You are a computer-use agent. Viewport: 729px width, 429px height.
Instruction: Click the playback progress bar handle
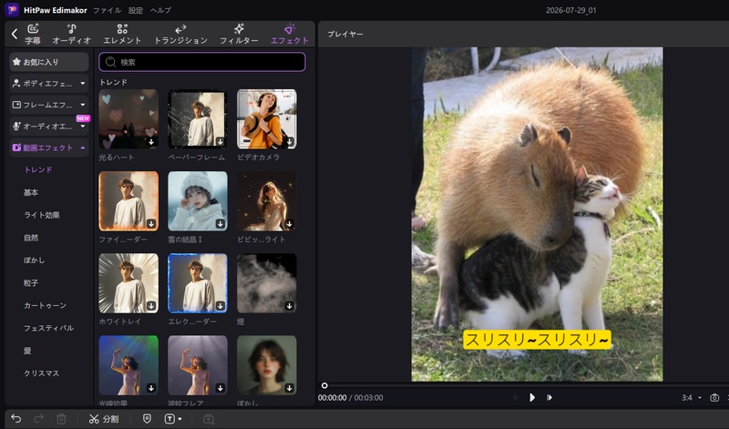click(324, 385)
